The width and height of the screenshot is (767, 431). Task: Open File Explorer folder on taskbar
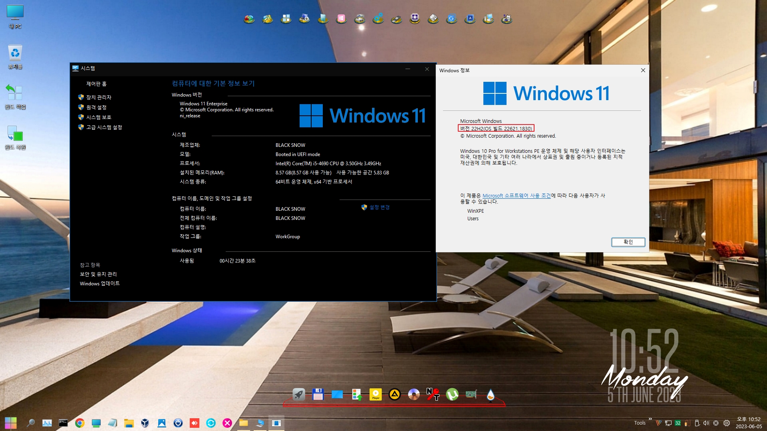(x=129, y=423)
